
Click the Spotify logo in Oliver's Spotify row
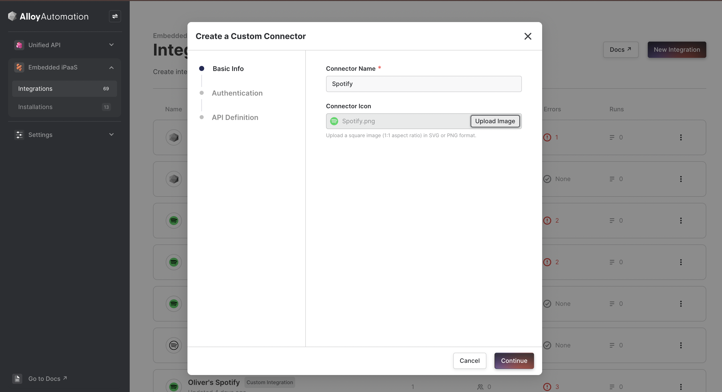(174, 387)
